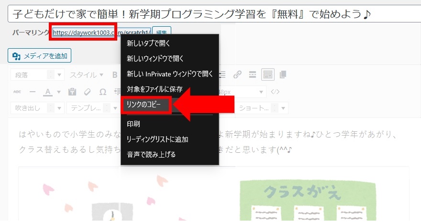Select 印刷 from the context menu
This screenshot has height=223, width=421.
(133, 124)
